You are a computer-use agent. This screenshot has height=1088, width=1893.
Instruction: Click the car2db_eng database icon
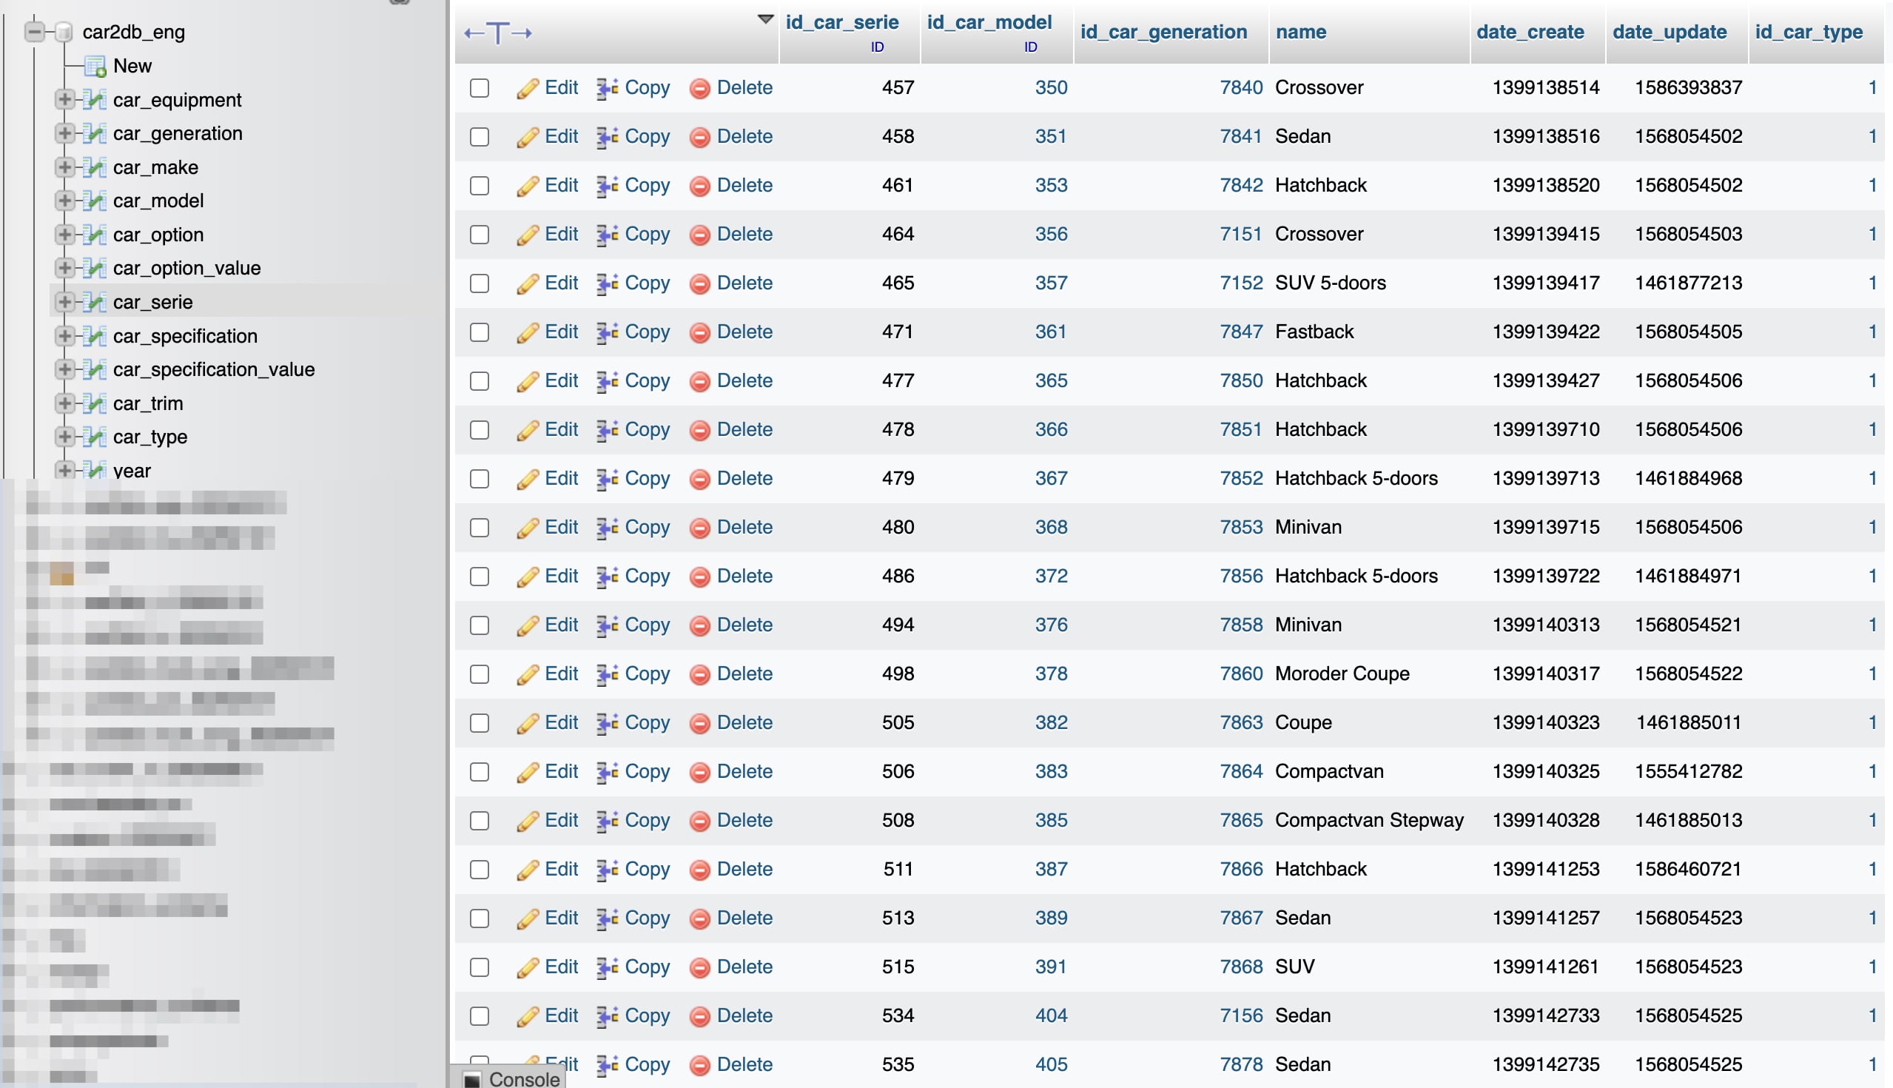click(64, 31)
